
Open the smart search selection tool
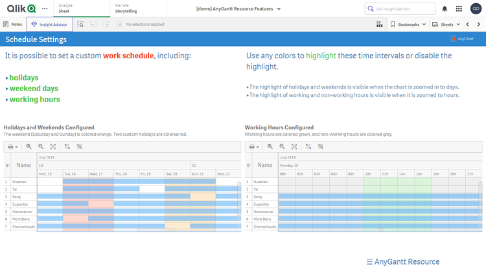pyautogui.click(x=80, y=24)
